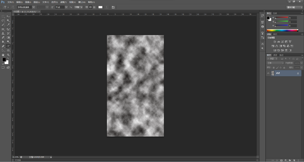The width and height of the screenshot is (304, 162).
Task: Choose the Zoom magnifier tool
Action: pyautogui.click(x=8, y=55)
